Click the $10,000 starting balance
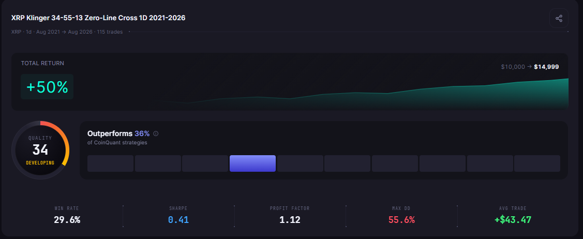 [513, 67]
